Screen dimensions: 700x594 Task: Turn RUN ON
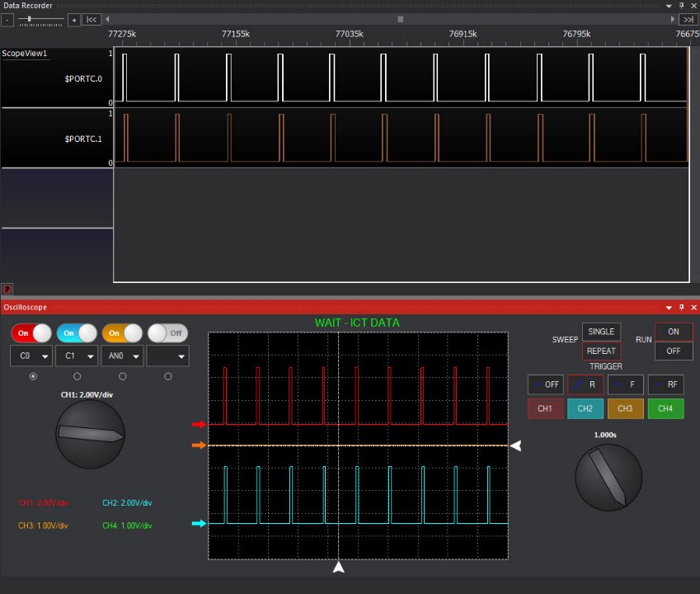tap(674, 332)
